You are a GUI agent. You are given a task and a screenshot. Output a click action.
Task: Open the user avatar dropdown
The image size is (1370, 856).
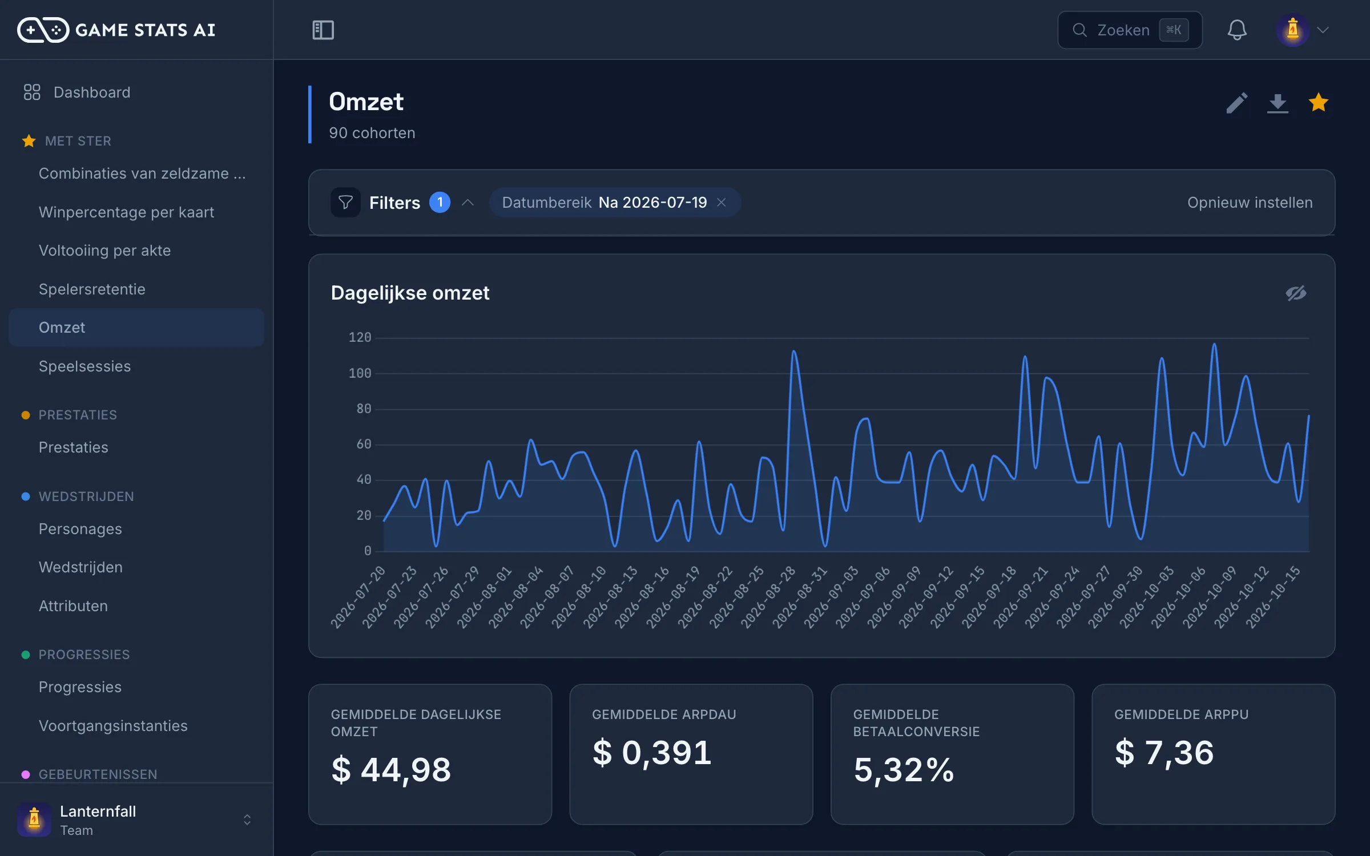click(1304, 30)
